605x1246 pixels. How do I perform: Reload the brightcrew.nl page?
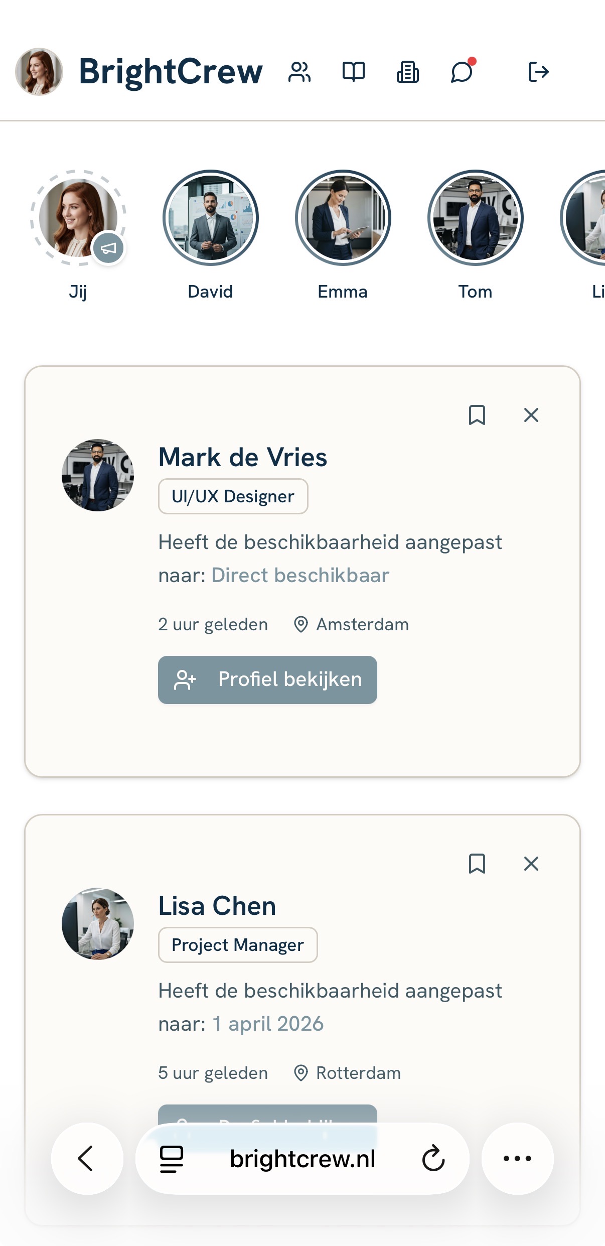[433, 1159]
